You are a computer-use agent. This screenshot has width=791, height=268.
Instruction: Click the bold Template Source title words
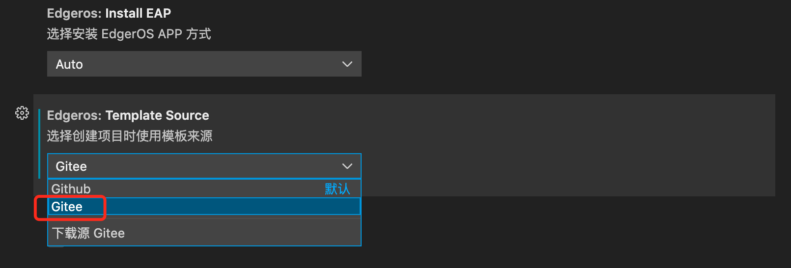pos(157,115)
